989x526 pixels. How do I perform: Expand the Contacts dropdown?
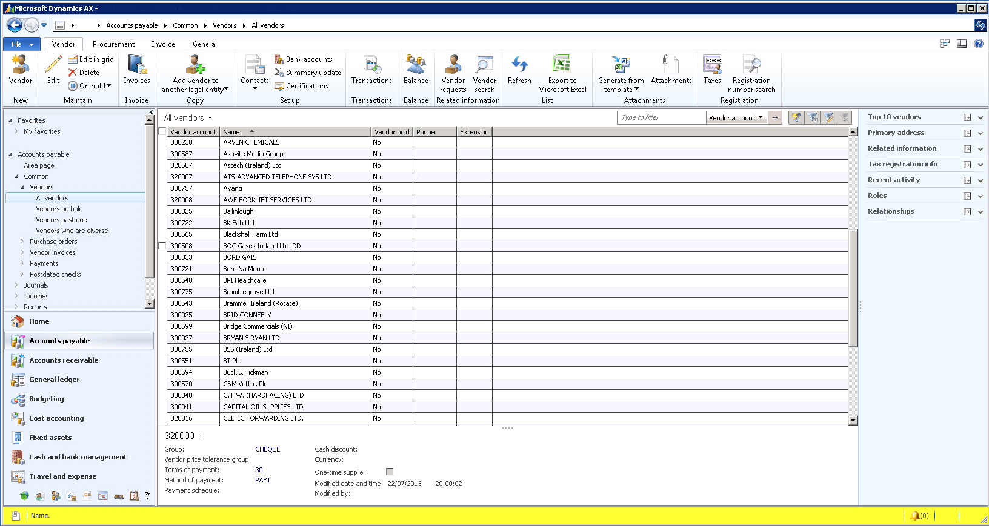[x=255, y=89]
